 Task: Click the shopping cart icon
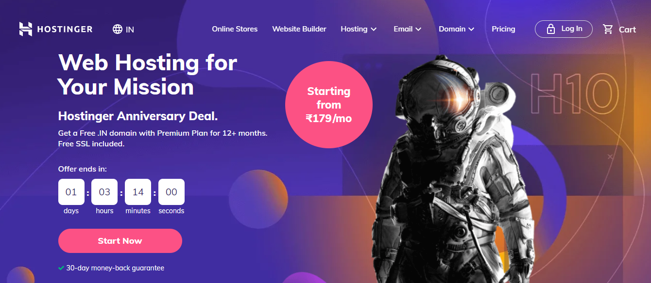click(608, 29)
